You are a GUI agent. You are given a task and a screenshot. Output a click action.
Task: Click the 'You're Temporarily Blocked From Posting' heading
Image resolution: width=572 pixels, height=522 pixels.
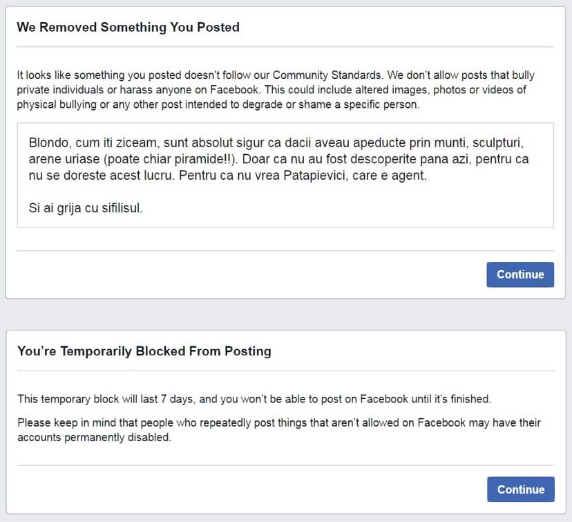144,351
